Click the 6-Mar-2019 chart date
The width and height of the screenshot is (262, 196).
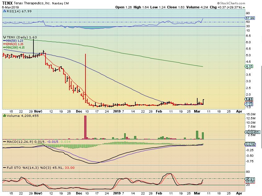click(x=10, y=7)
